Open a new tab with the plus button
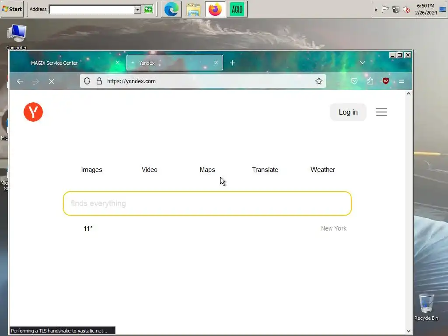This screenshot has height=336, width=448. click(233, 63)
